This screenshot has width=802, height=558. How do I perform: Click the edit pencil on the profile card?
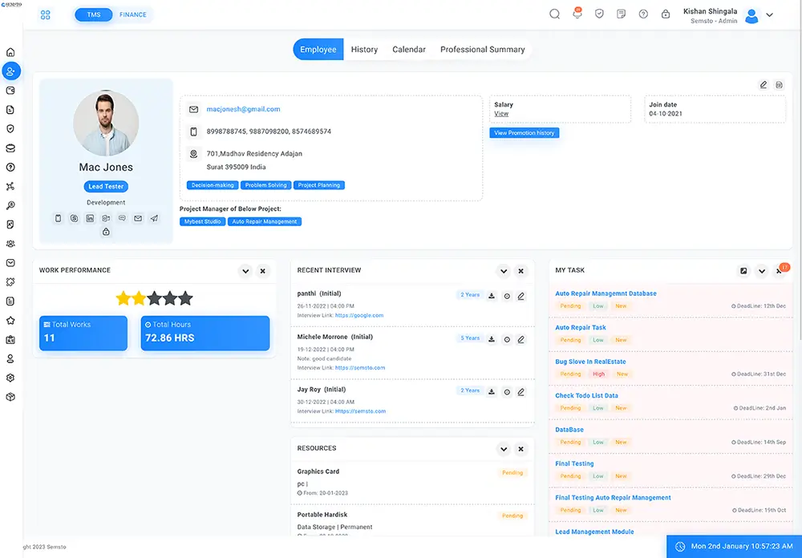[764, 85]
